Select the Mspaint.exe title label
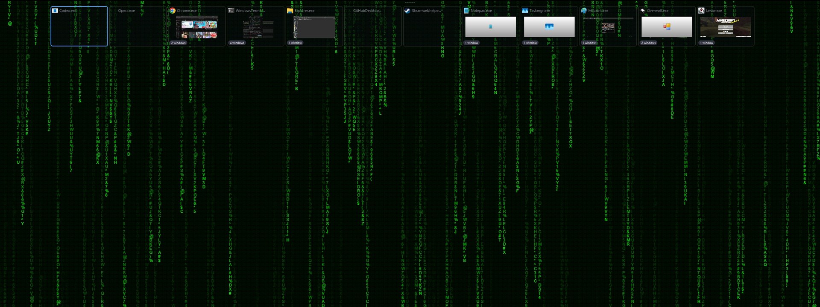The height and width of the screenshot is (307, 820). pyautogui.click(x=598, y=11)
